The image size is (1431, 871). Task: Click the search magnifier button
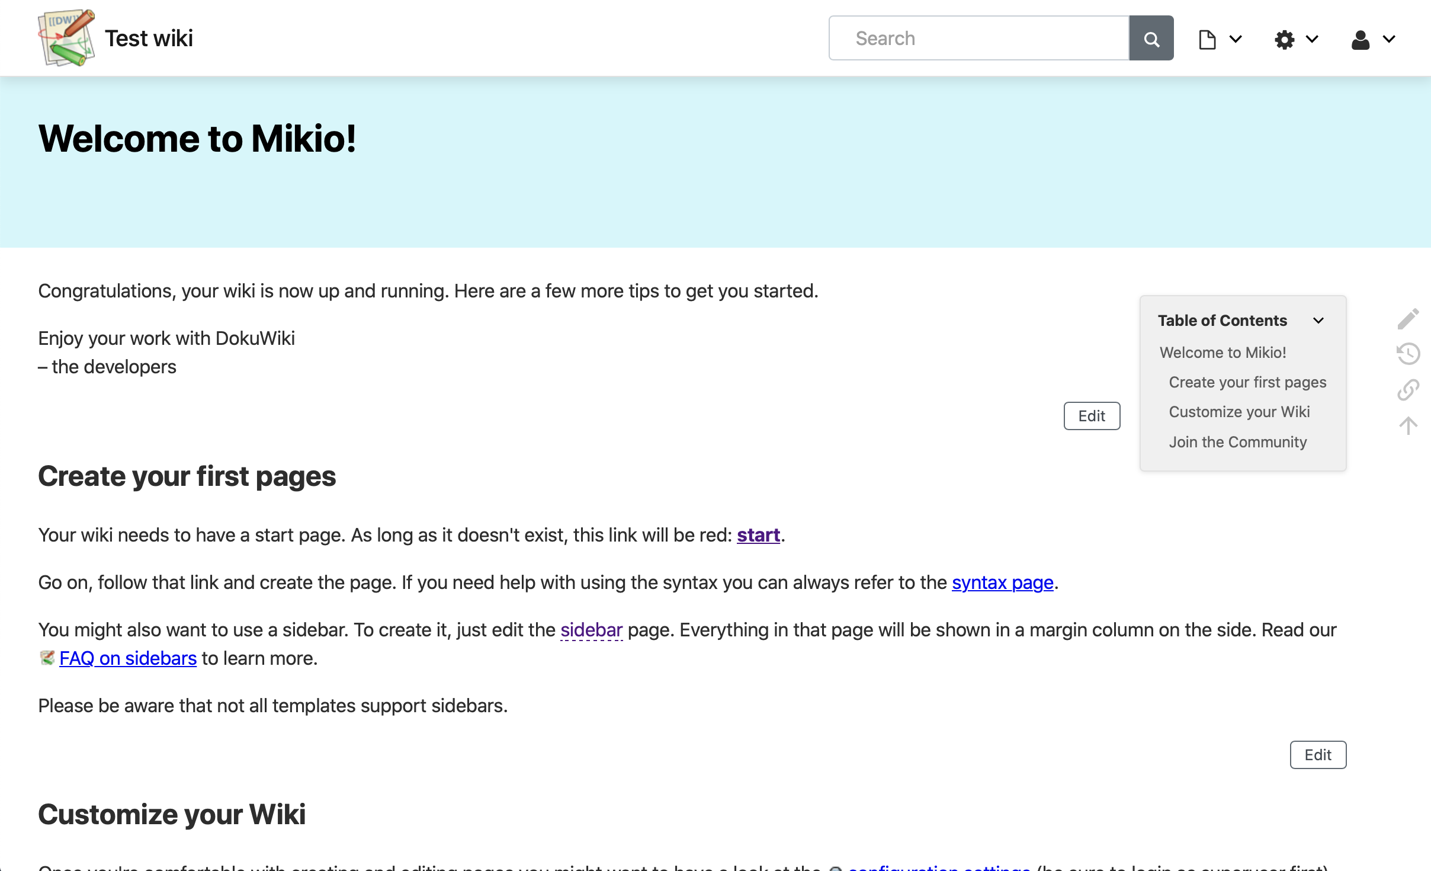tap(1151, 39)
